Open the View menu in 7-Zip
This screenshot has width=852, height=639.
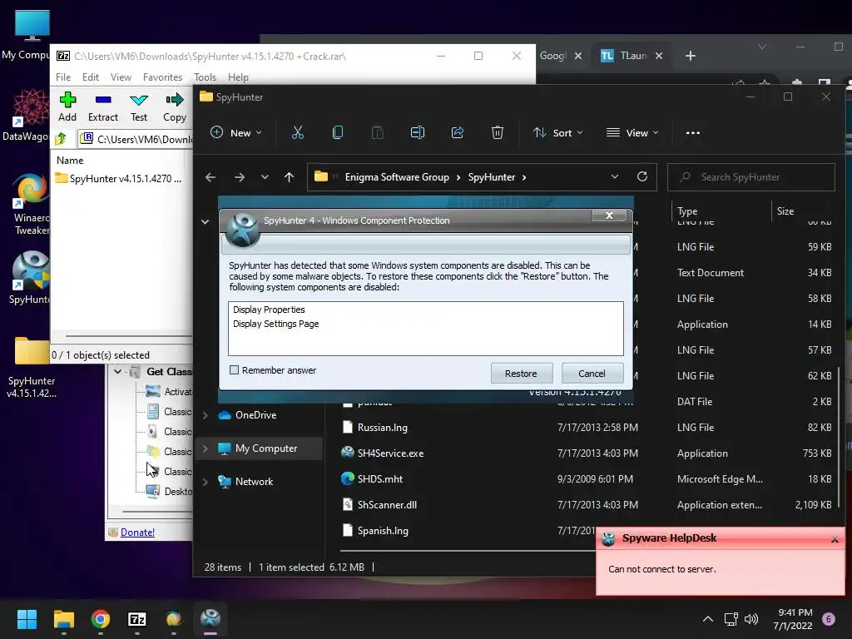pyautogui.click(x=121, y=77)
